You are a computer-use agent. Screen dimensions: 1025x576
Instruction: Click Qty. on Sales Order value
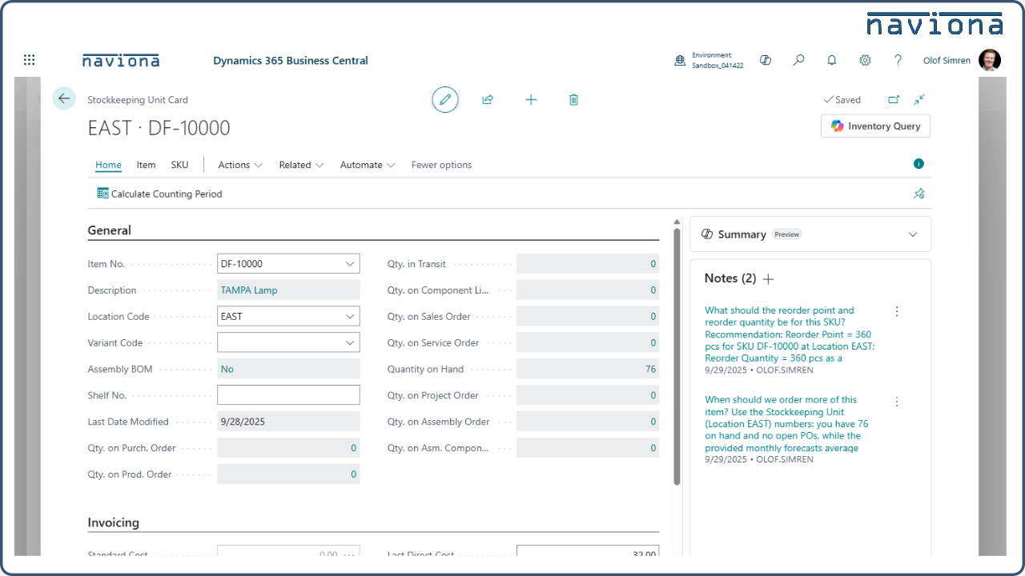[588, 317]
